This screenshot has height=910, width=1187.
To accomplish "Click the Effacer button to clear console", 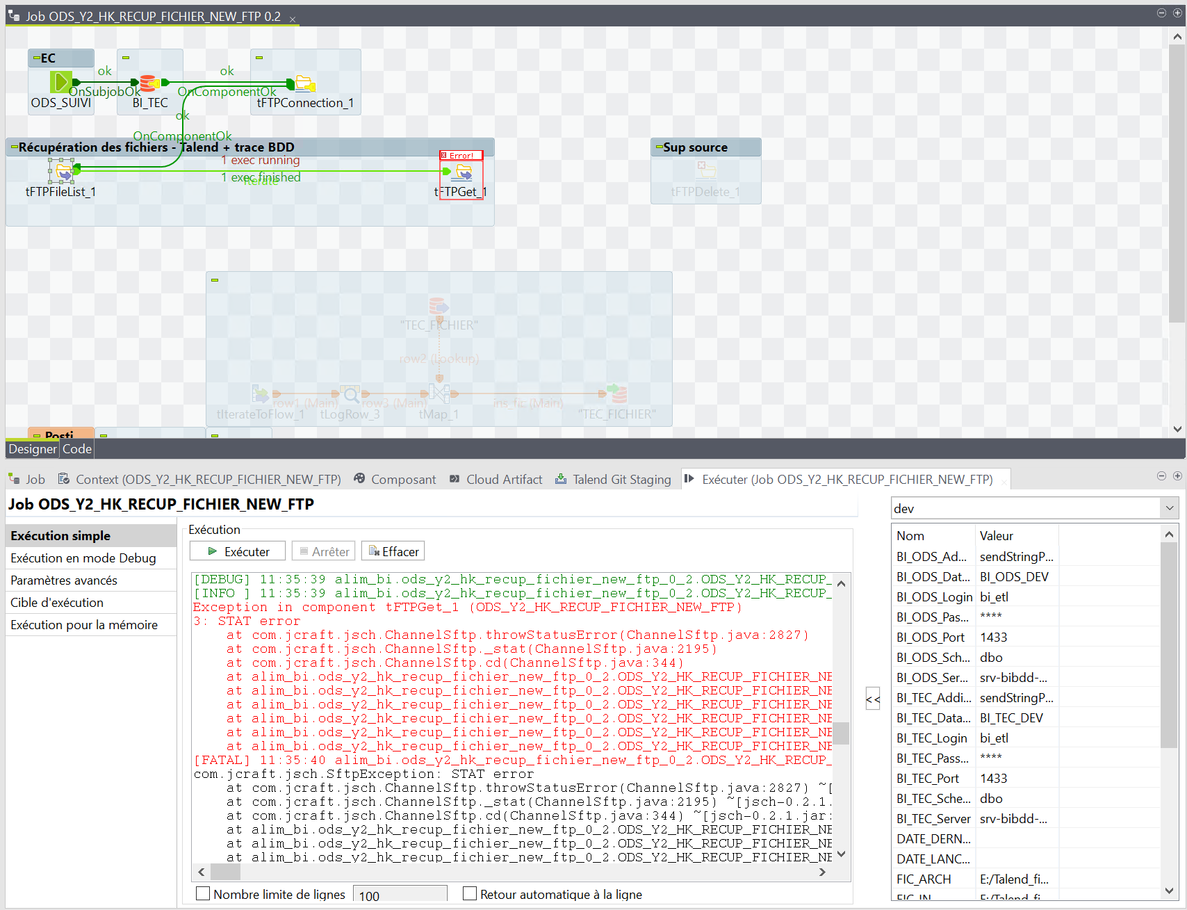I will point(393,551).
